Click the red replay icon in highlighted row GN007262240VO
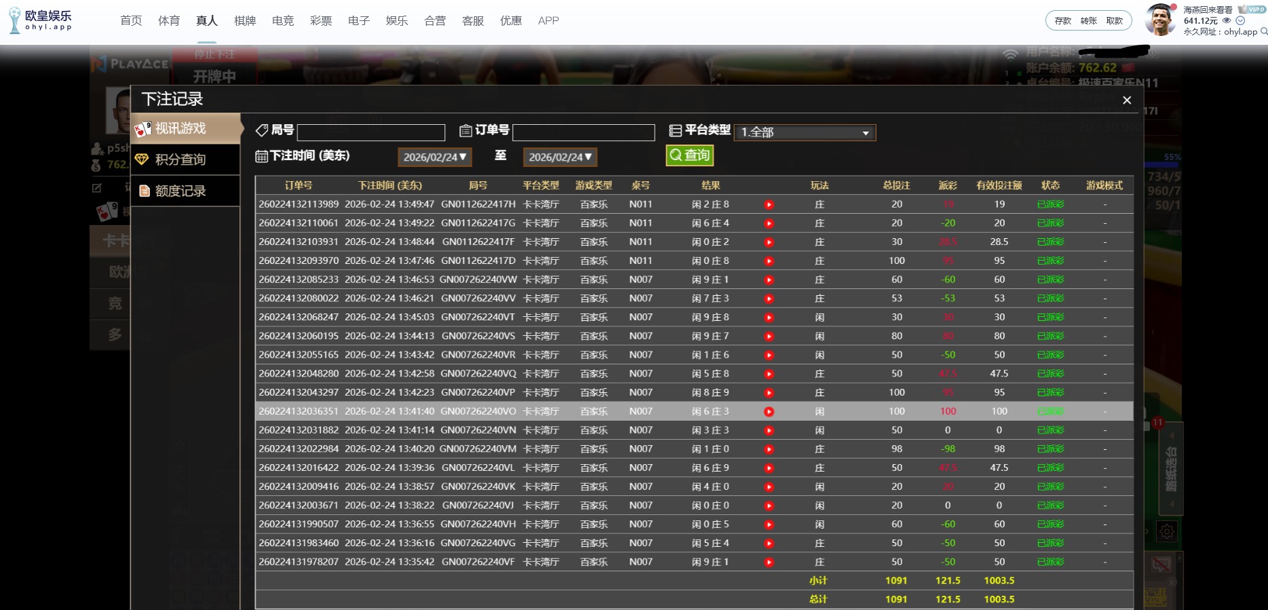Screen dimensions: 1268x610 [x=769, y=412]
